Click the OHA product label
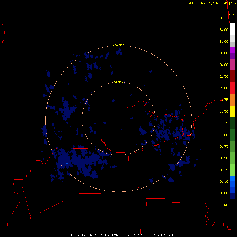 pos(231,16)
